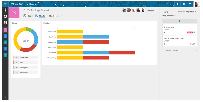Click the fourth member avatar in header

click(x=138, y=10)
